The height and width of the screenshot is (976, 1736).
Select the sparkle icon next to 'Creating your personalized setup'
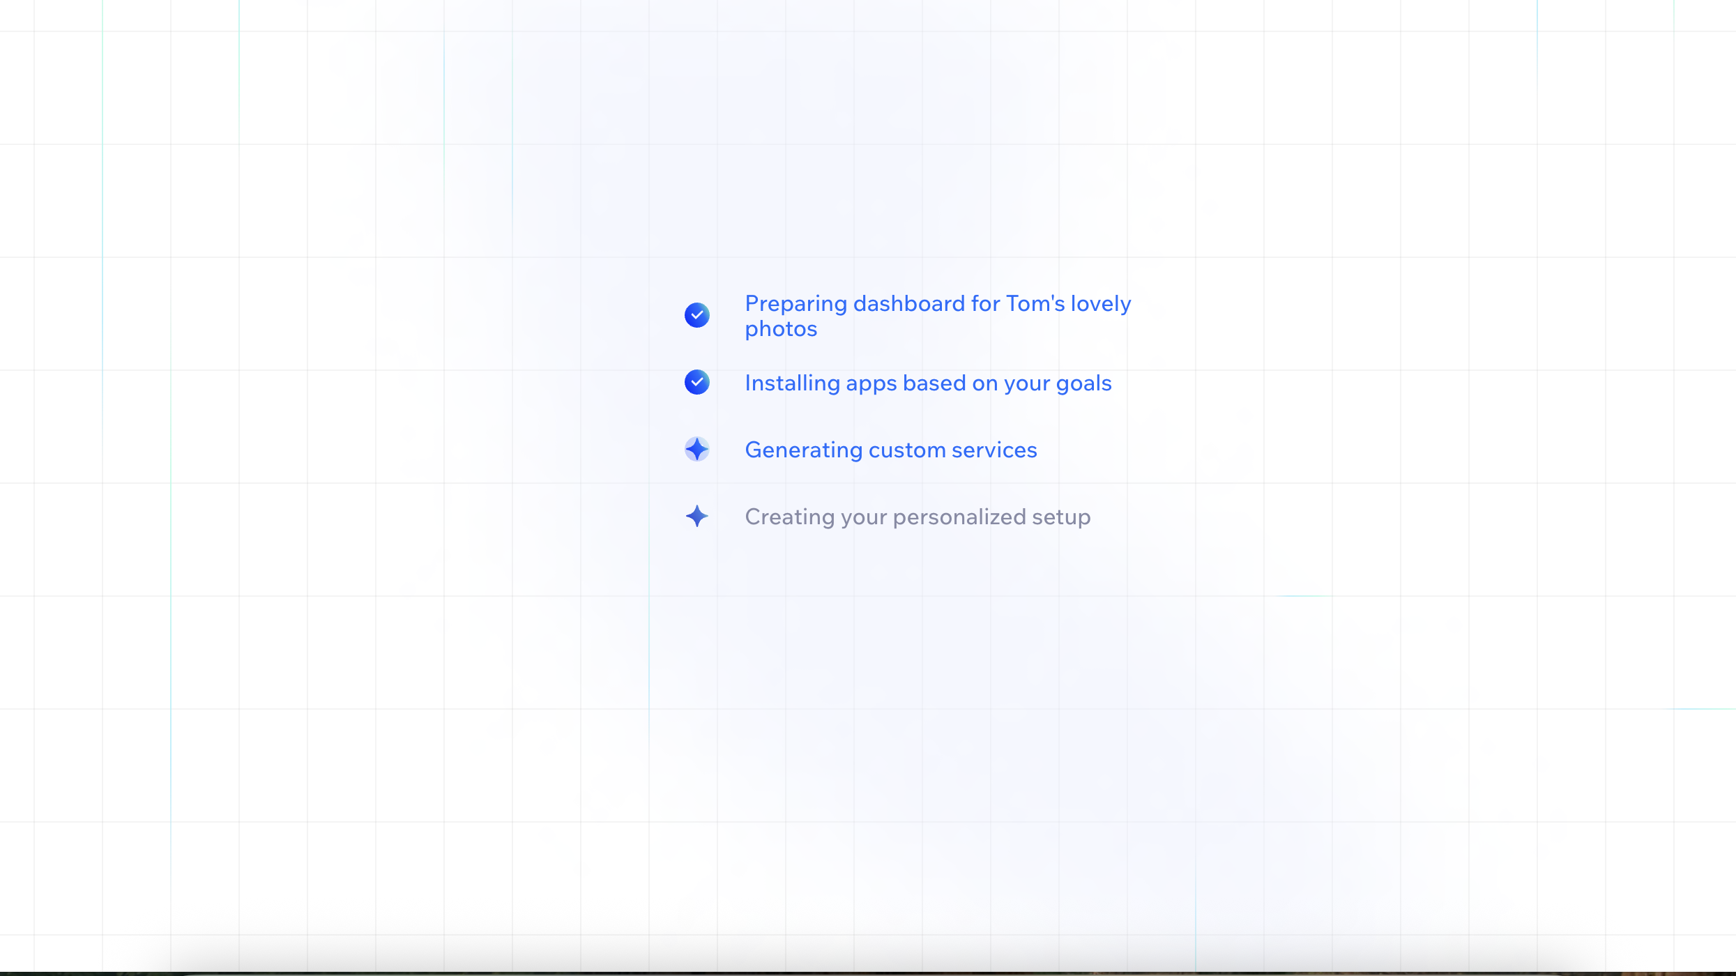(696, 517)
